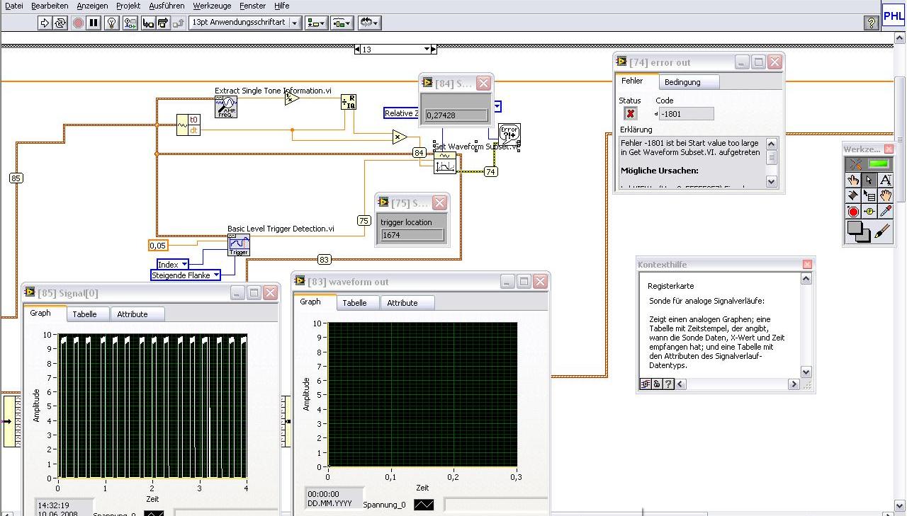Screen dimensions: 907x516
Task: Toggle the lock icon in Kontexthilfe
Action: click(x=657, y=384)
